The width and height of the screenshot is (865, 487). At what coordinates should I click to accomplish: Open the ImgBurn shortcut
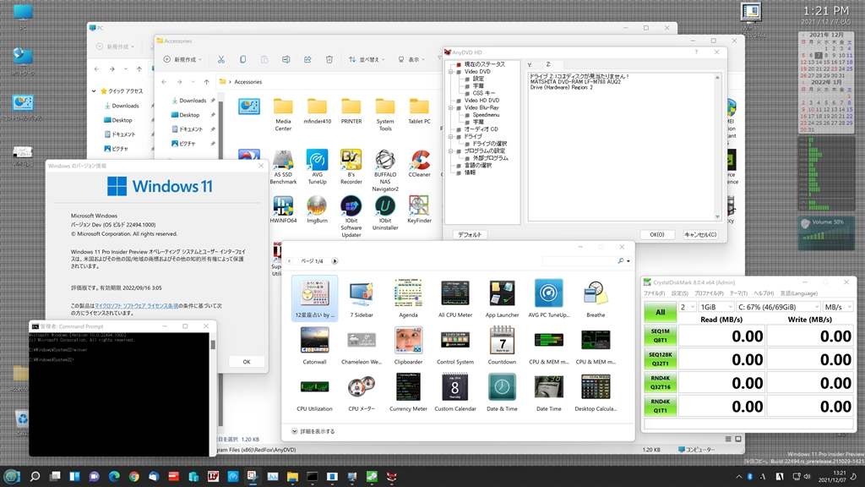(317, 205)
